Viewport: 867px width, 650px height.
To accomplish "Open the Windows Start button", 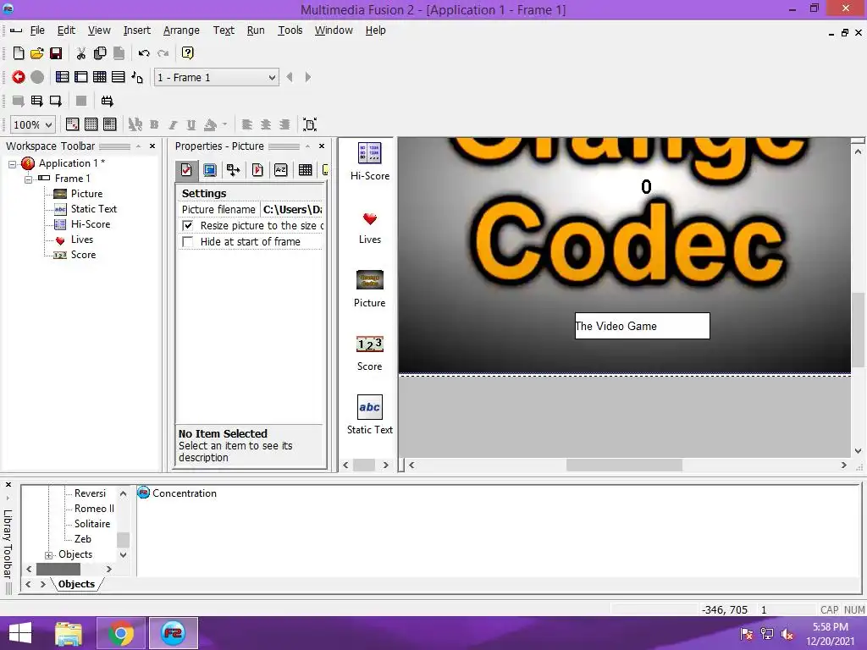I will 20,633.
